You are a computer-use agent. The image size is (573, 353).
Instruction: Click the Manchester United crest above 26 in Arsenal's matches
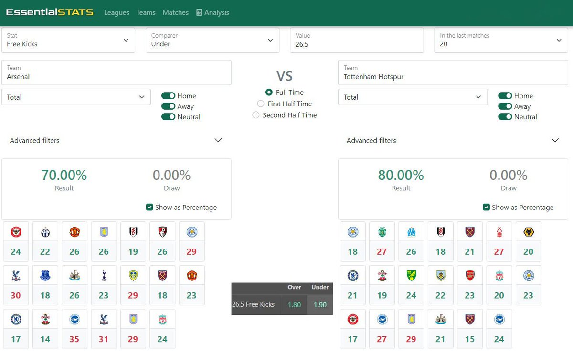[74, 232]
